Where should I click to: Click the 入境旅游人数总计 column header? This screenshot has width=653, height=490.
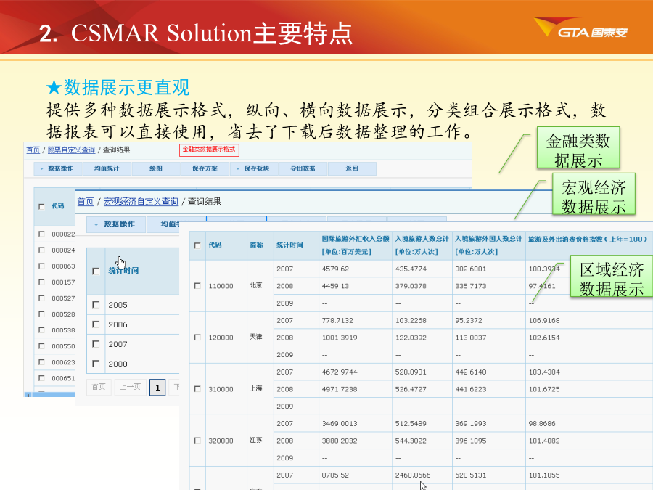[x=422, y=245]
